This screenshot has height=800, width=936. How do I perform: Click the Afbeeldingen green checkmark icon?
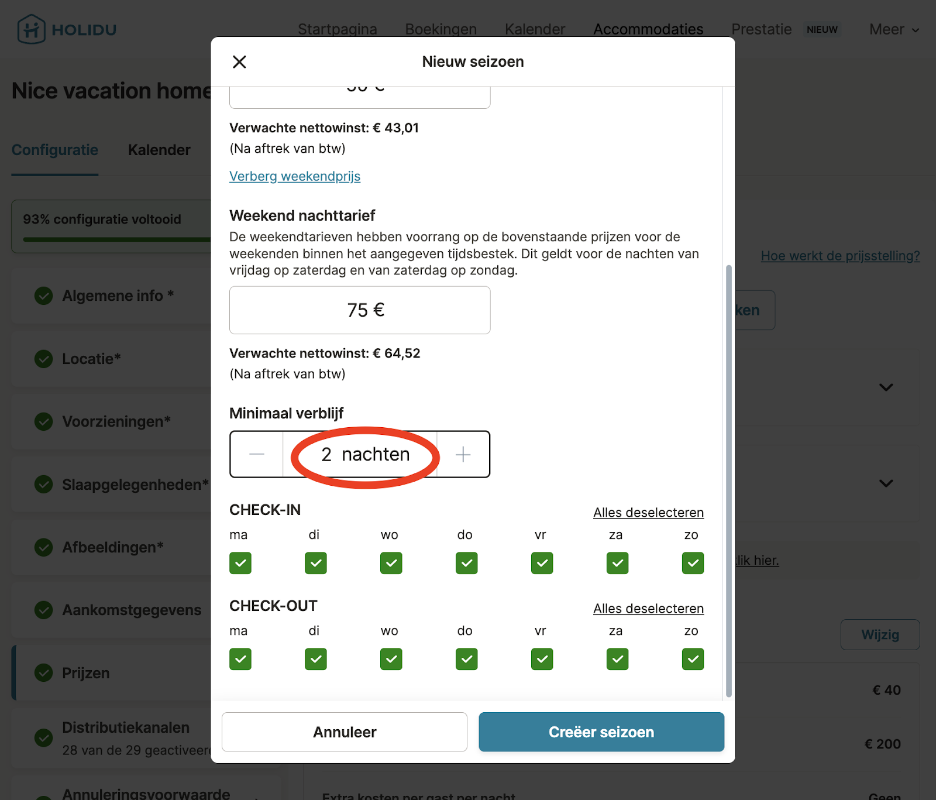44,547
